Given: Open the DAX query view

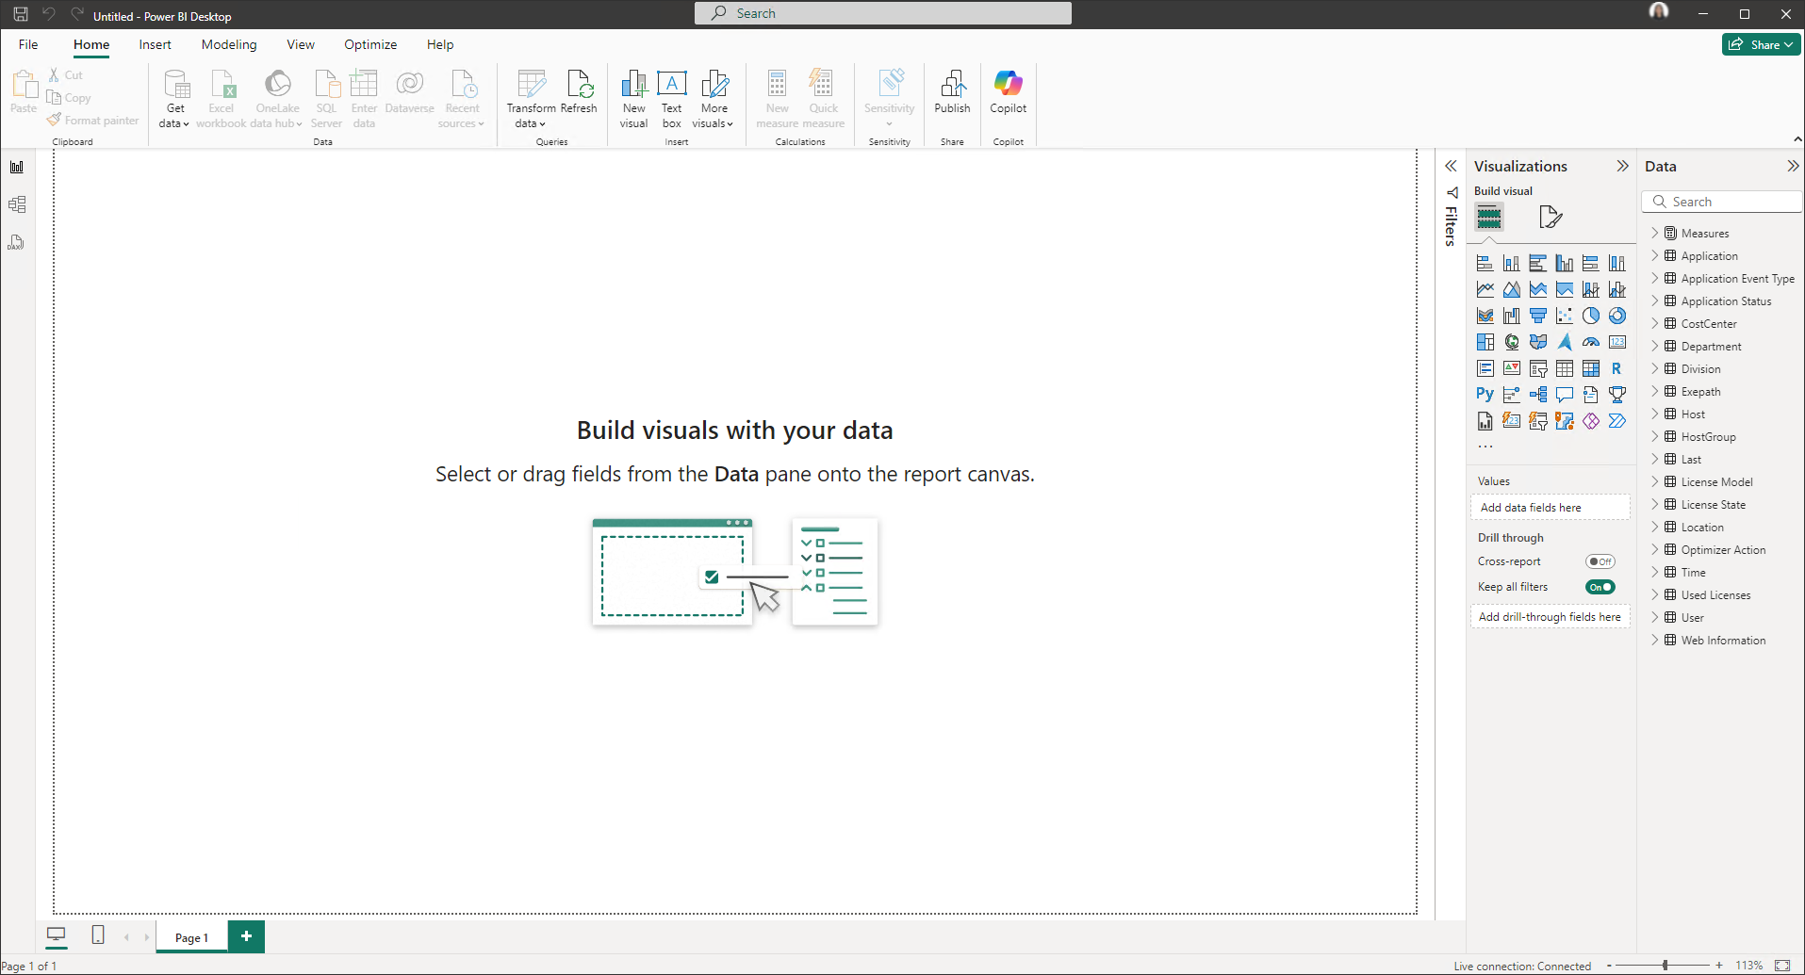Looking at the screenshot, I should 16,242.
